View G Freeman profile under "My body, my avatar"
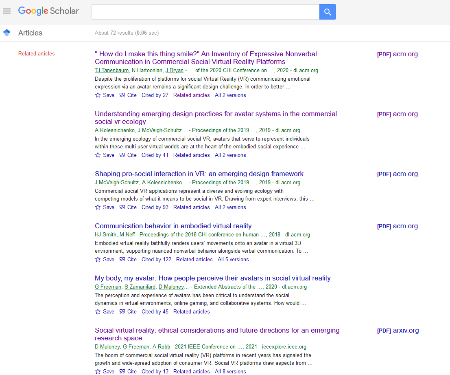The height and width of the screenshot is (375, 450). 108,287
